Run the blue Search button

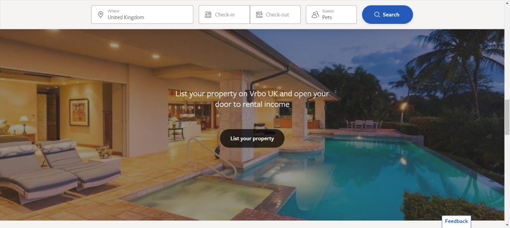pos(387,14)
